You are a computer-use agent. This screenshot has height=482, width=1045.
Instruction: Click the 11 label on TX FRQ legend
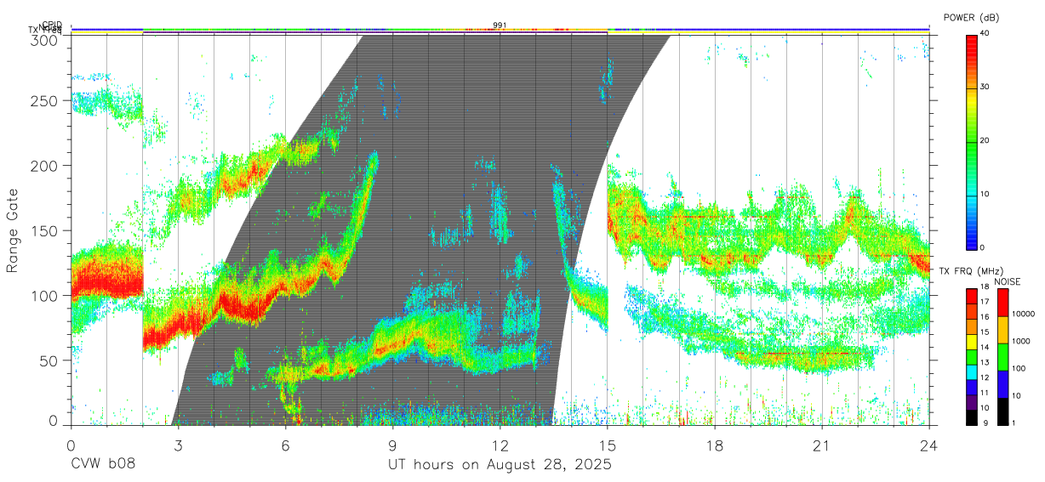pos(985,393)
